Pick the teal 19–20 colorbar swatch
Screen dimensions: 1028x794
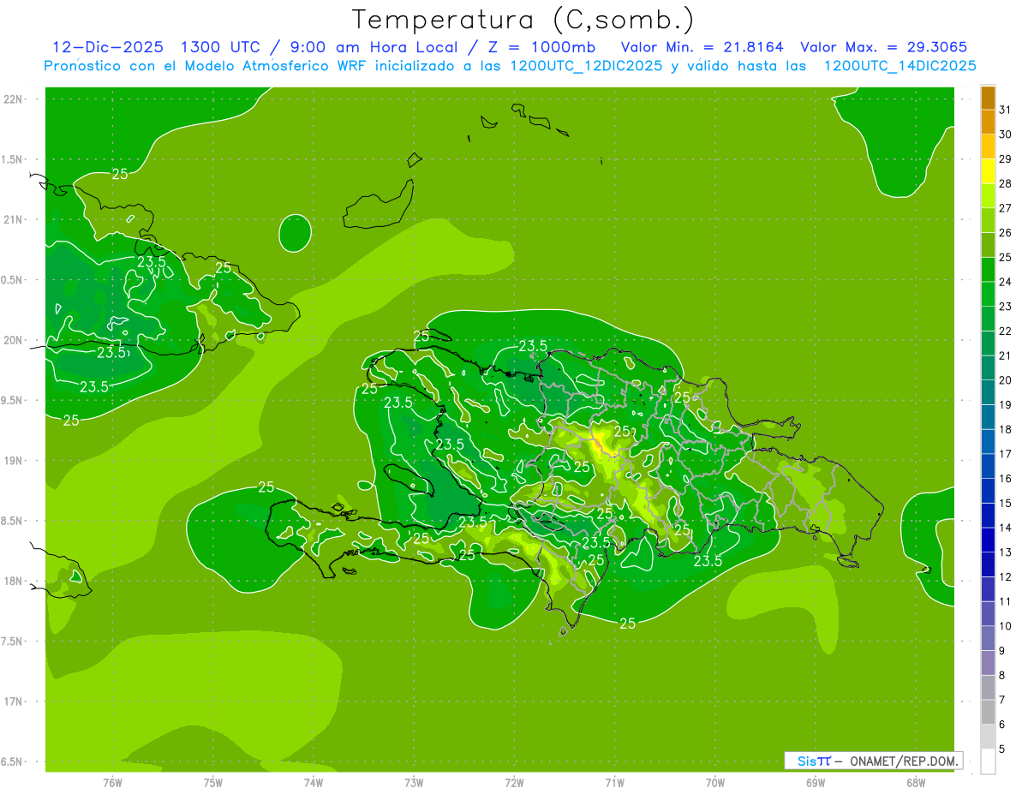(988, 392)
